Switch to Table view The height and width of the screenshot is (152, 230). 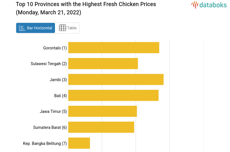pyautogui.click(x=68, y=28)
